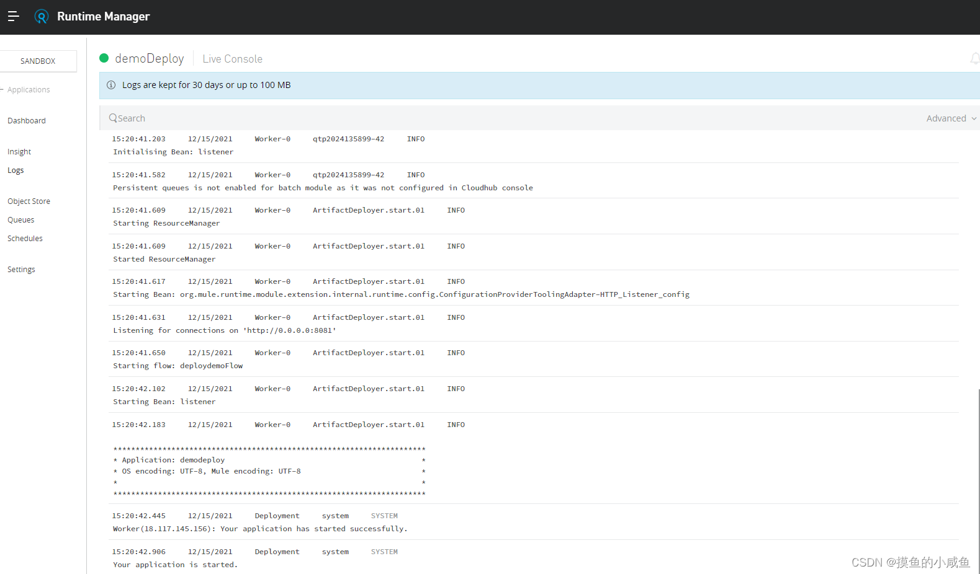This screenshot has width=980, height=574.
Task: Open Schedules in the sidebar
Action: 25,239
